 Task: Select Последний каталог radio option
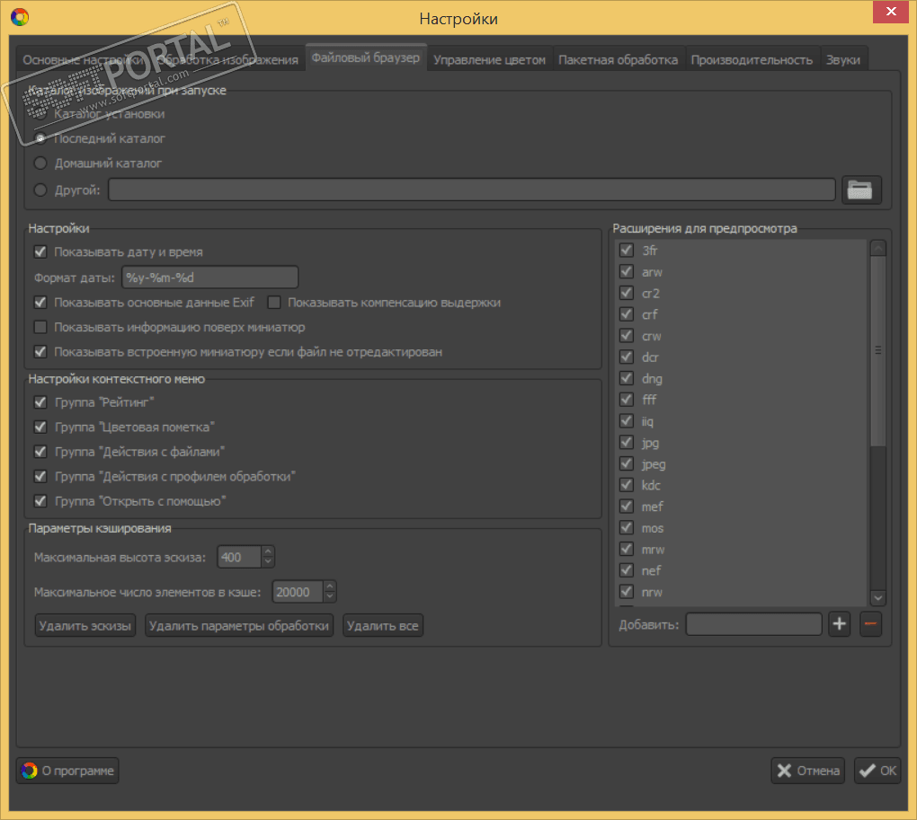[x=40, y=138]
